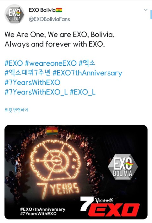Click 트윗 번역하기 to translate the tweet
This screenshot has height=223, width=152.
[16, 110]
